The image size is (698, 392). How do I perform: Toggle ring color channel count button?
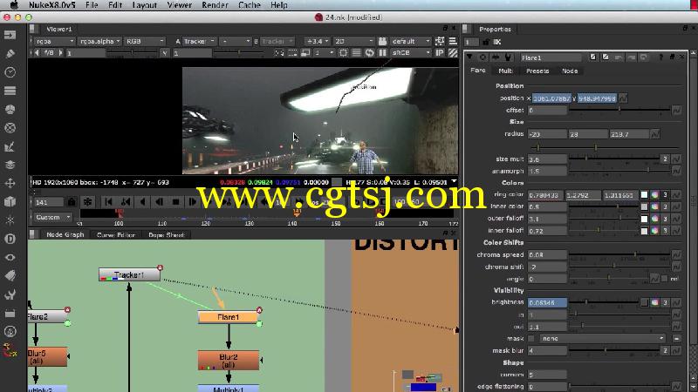click(666, 194)
